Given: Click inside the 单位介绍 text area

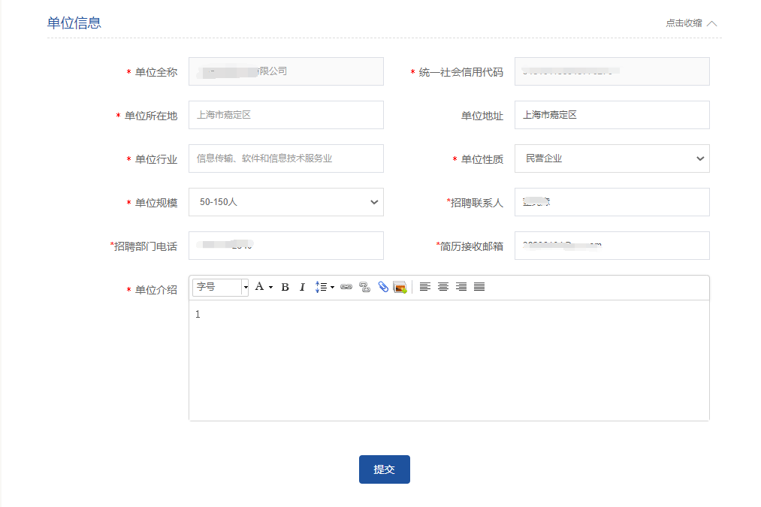Looking at the screenshot, I should point(448,361).
